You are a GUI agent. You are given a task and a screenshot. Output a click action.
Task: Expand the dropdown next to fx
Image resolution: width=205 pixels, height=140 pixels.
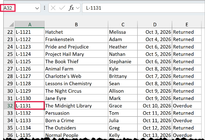pyautogui.click(x=78, y=8)
